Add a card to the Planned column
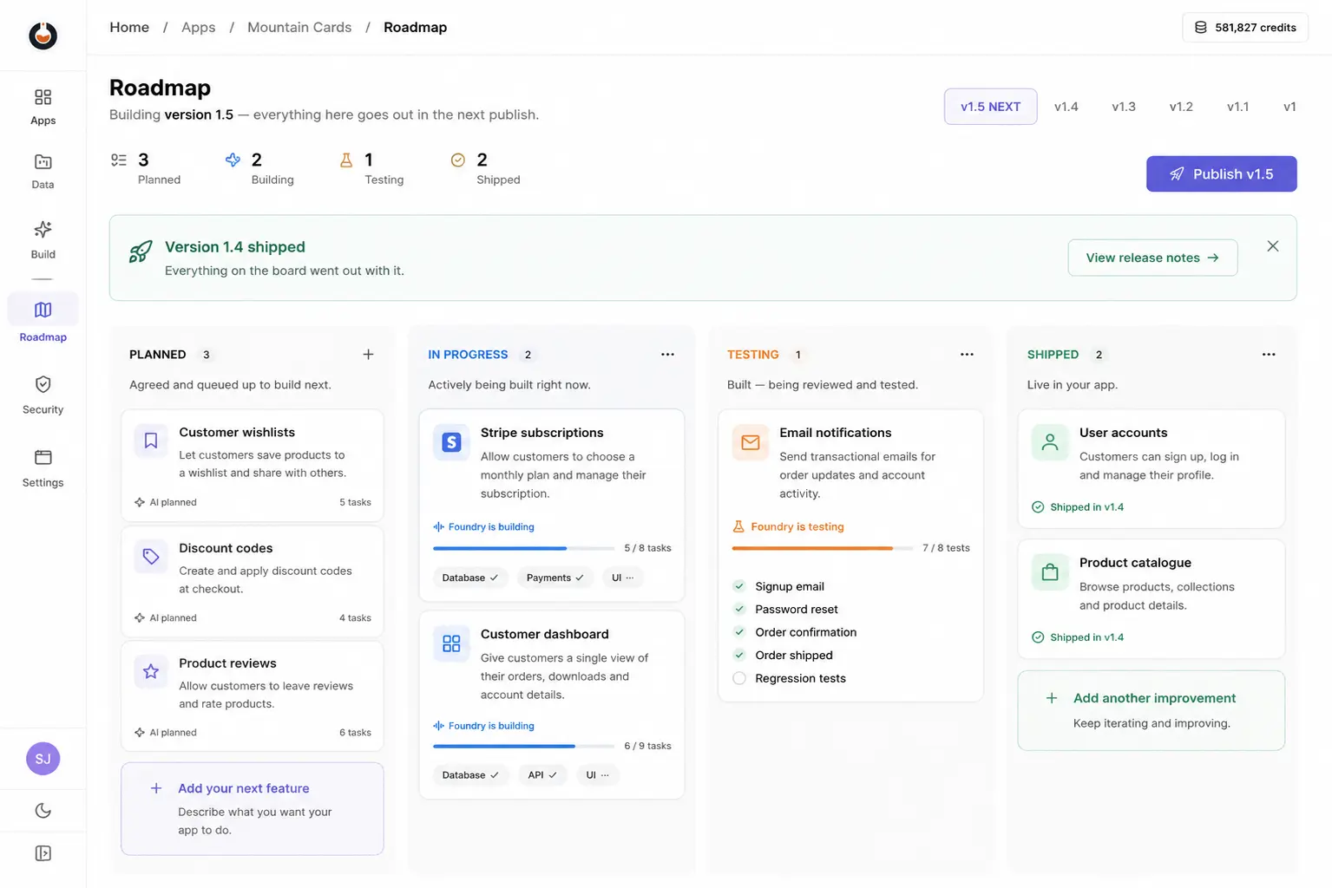This screenshot has height=888, width=1332. click(x=368, y=355)
